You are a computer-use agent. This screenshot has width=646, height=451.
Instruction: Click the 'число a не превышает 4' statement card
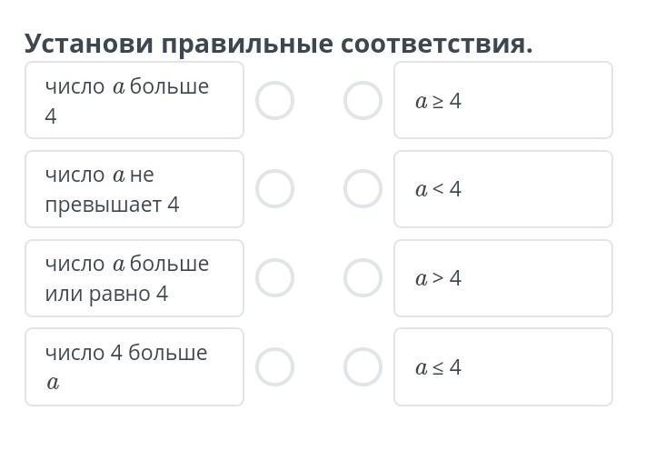[x=134, y=189]
